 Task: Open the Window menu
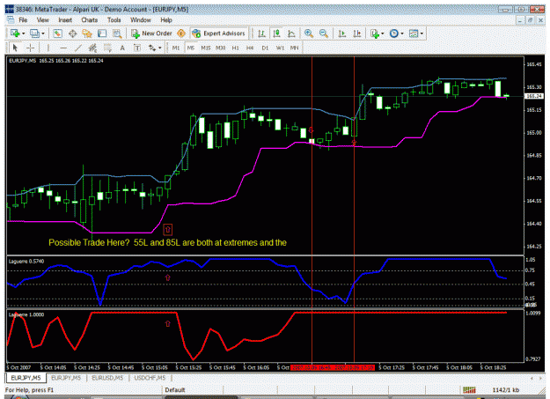[141, 20]
